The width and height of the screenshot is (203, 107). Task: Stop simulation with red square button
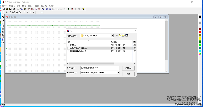coord(72,9)
